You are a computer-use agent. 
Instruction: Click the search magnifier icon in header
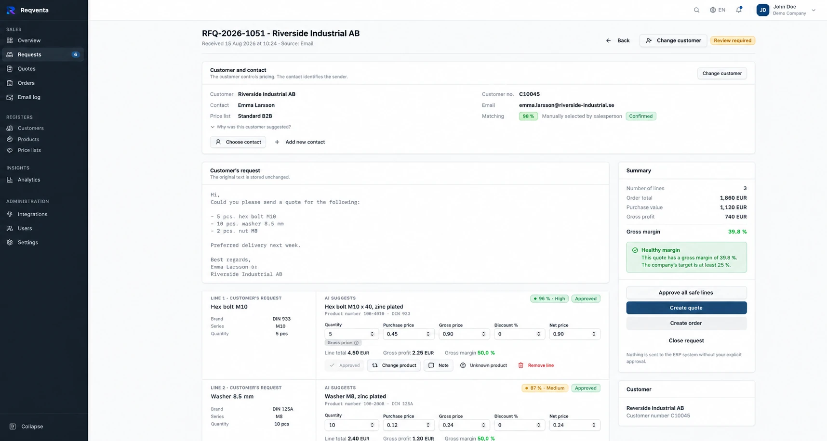(696, 10)
